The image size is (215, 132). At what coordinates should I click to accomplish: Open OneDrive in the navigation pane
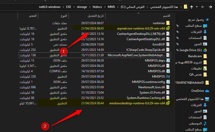click(198, 91)
